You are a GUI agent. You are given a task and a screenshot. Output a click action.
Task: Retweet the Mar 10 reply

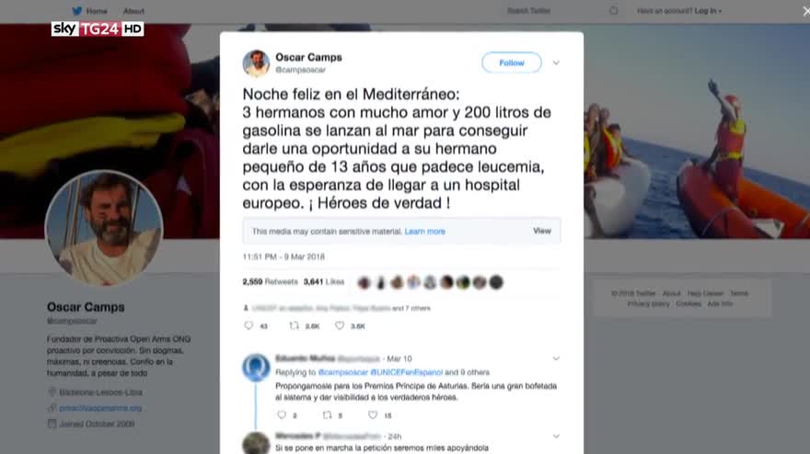327,414
